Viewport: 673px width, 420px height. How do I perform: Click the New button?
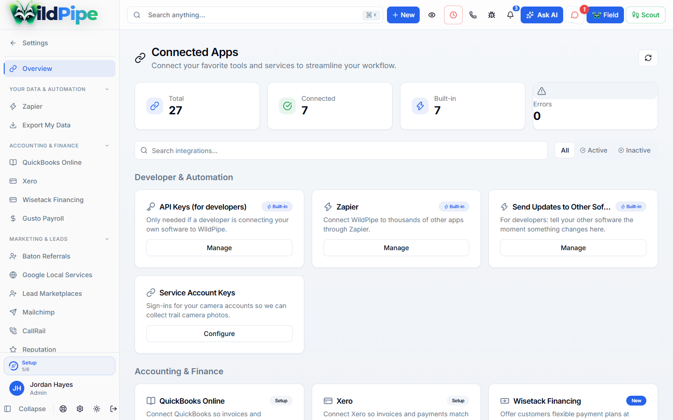point(403,15)
